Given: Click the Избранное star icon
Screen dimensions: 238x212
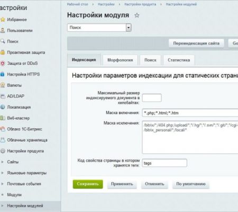Looking at the screenshot, I should (3, 20).
